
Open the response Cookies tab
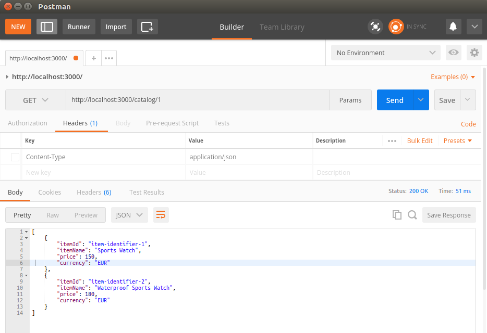click(50, 192)
